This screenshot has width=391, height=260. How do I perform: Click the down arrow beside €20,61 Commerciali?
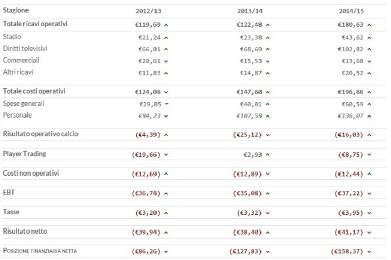166,61
